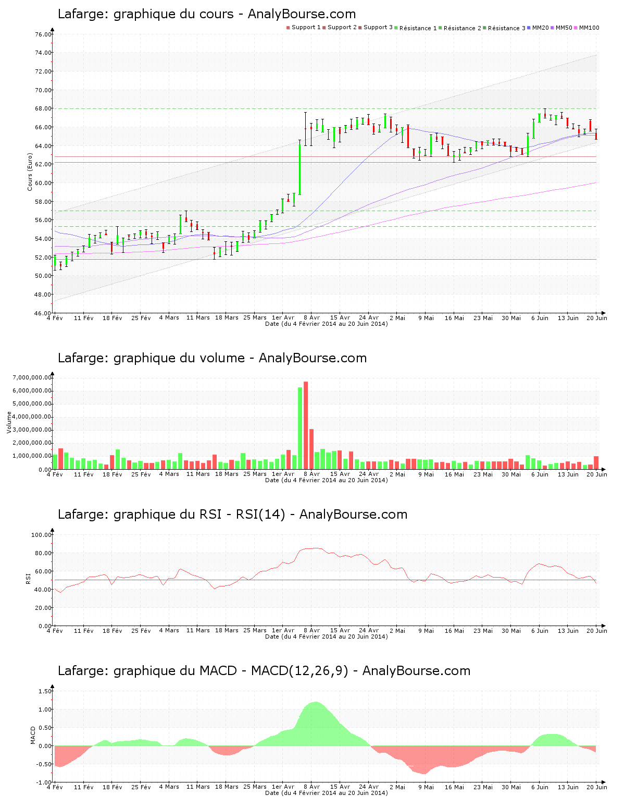Select the Résistance 2 legend entry

coord(460,28)
